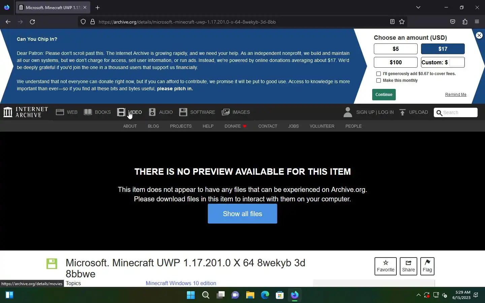Click the Upload arrow icon
The height and width of the screenshot is (303, 485).
click(x=402, y=112)
